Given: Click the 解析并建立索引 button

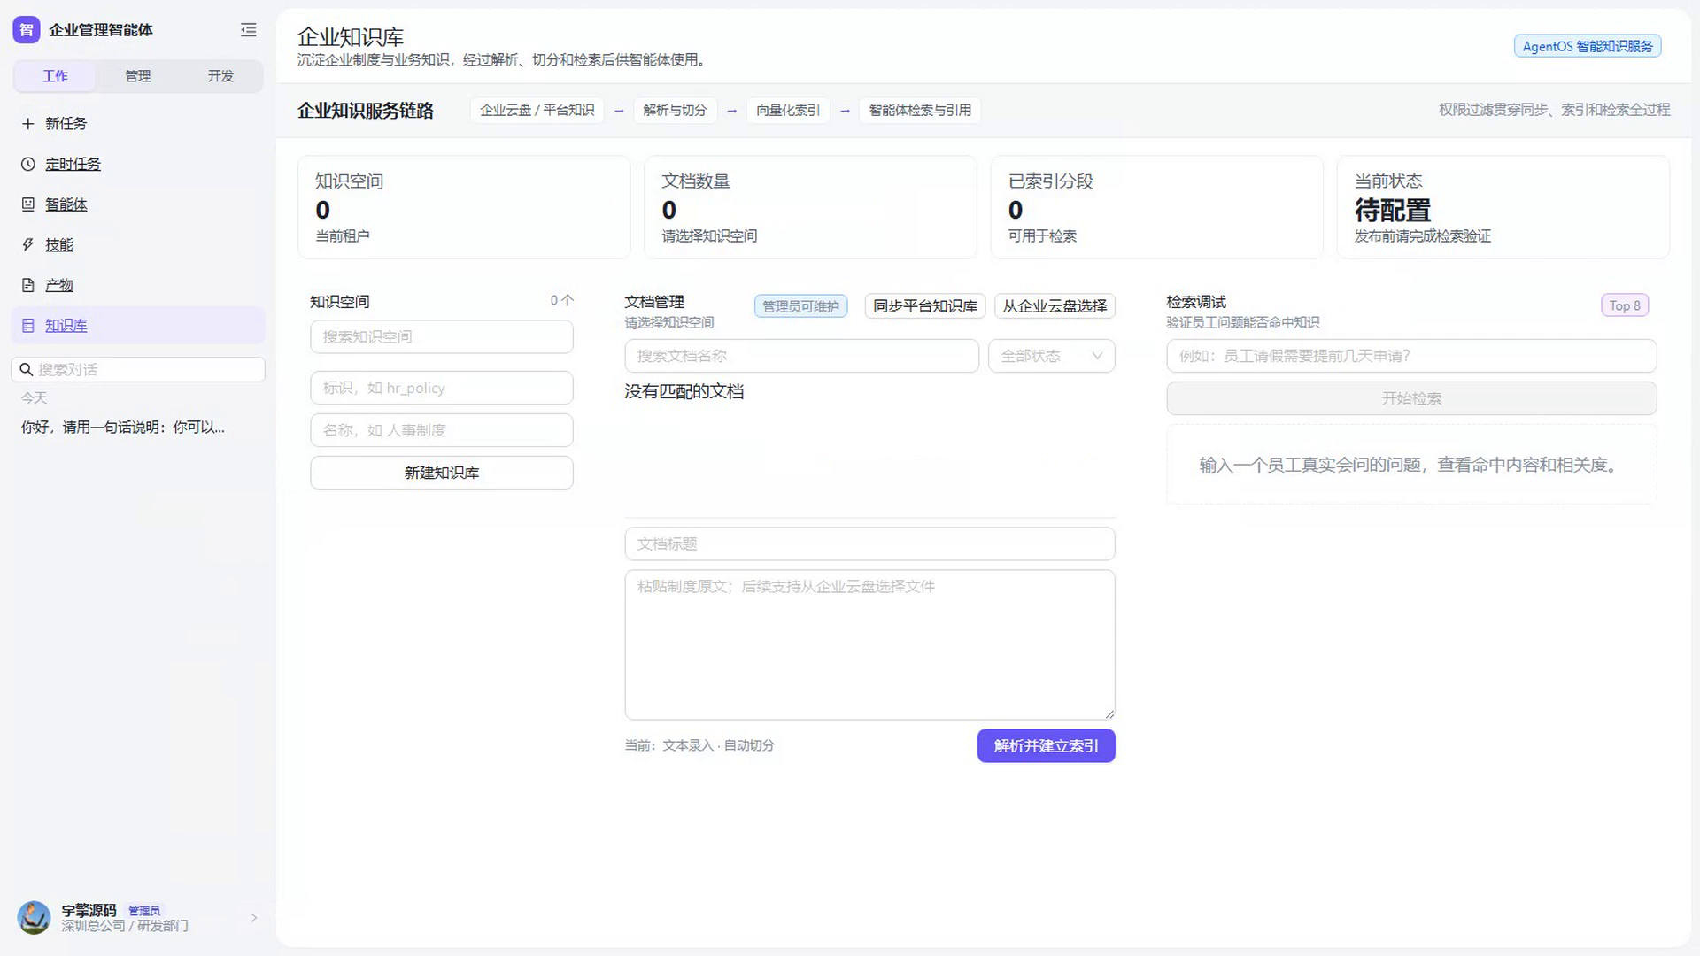Looking at the screenshot, I should coord(1046,745).
